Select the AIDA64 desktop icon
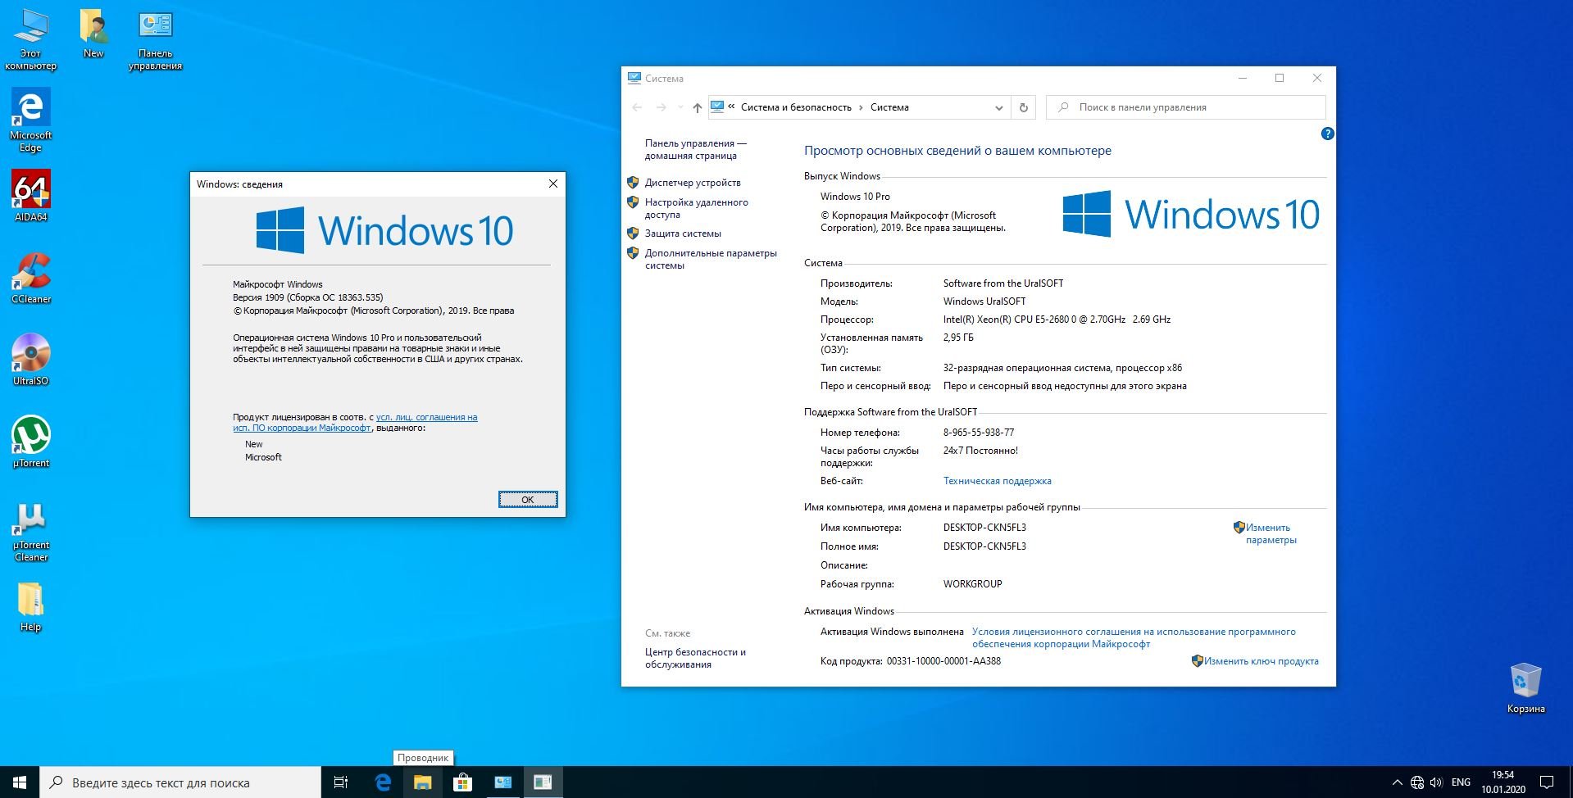Image resolution: width=1573 pixels, height=798 pixels. coord(30,196)
